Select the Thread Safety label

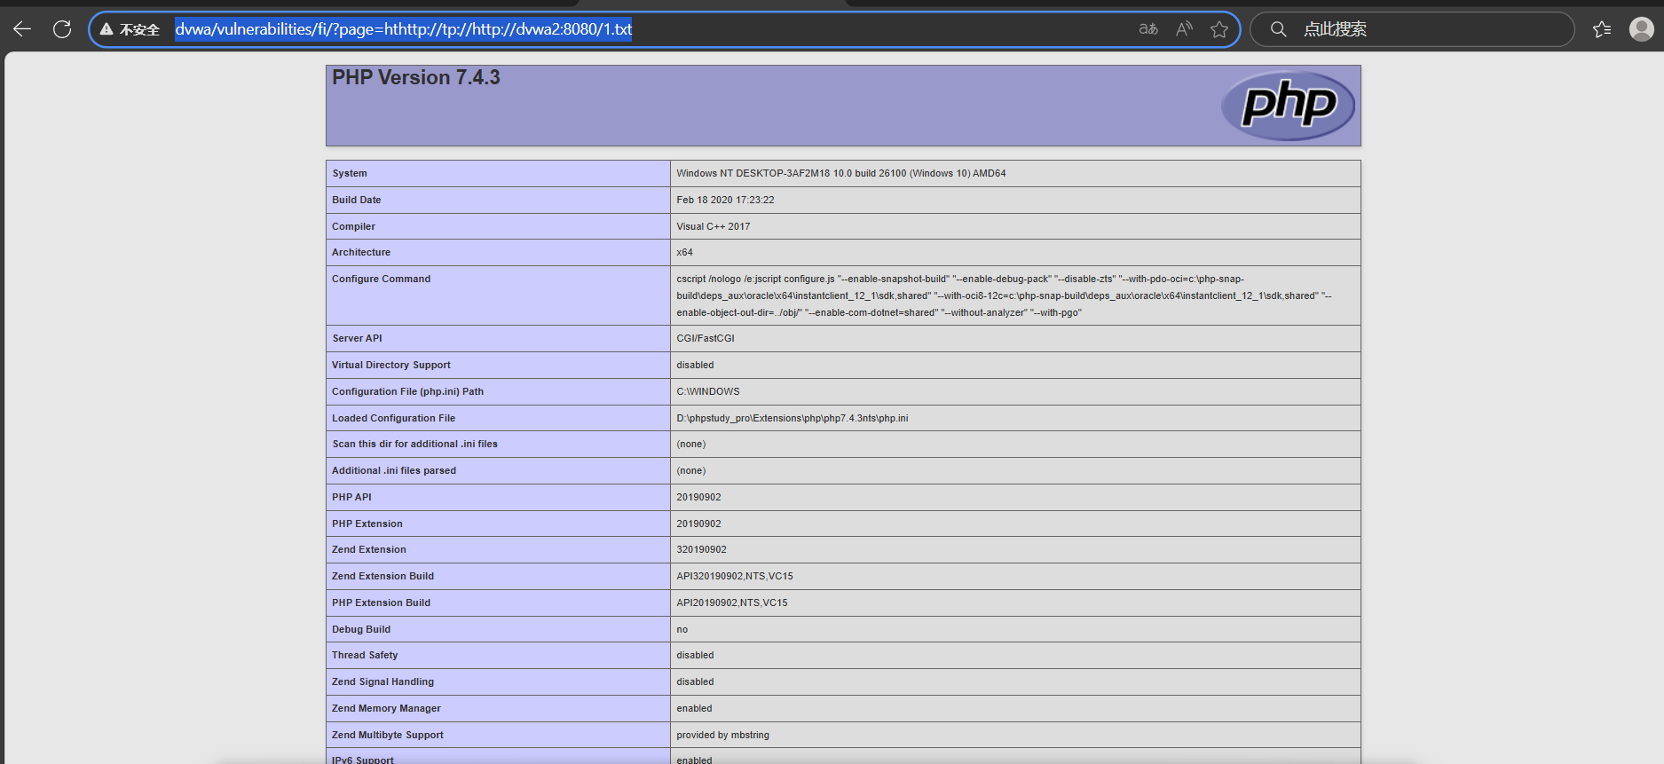point(365,656)
